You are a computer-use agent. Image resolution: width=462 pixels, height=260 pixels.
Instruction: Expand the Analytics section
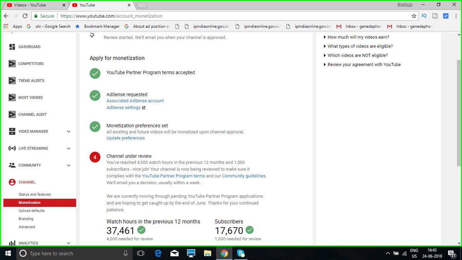tap(69, 243)
